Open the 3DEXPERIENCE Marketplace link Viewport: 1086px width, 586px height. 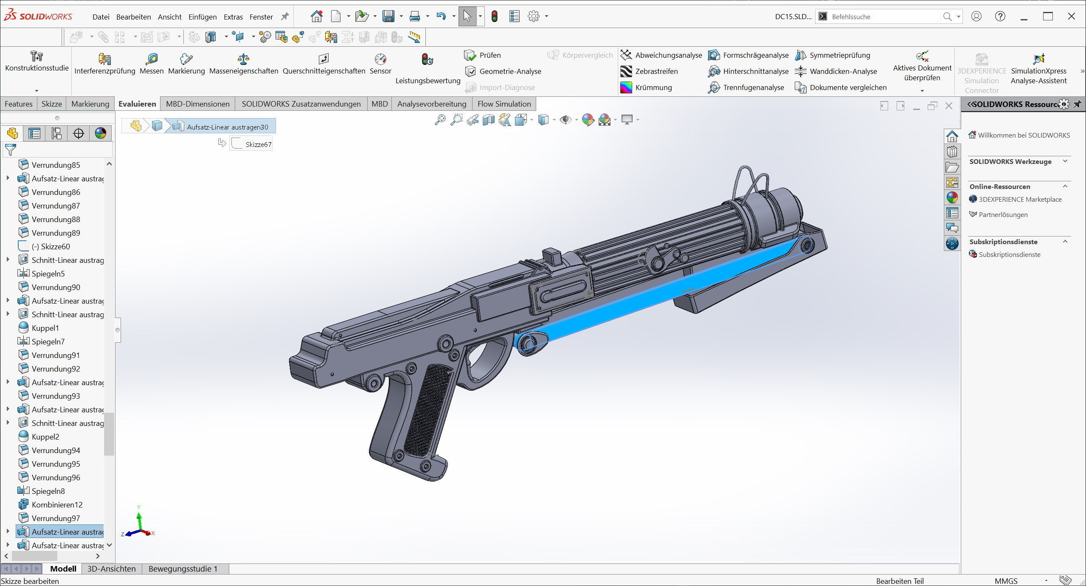click(1020, 199)
